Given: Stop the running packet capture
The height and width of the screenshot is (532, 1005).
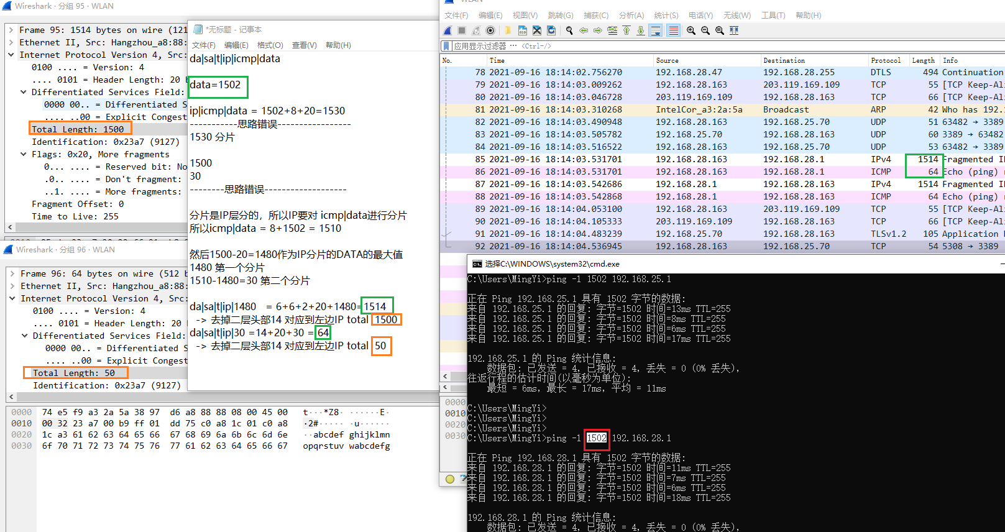Looking at the screenshot, I should pyautogui.click(x=462, y=30).
